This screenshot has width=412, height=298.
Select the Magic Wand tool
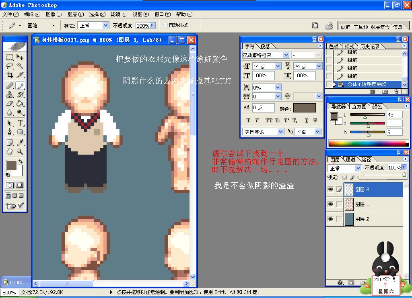[x=20, y=65]
